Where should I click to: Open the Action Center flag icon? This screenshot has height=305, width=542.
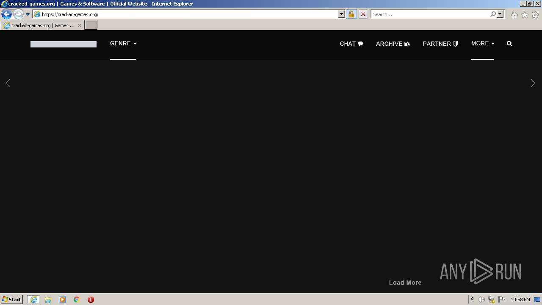502,299
